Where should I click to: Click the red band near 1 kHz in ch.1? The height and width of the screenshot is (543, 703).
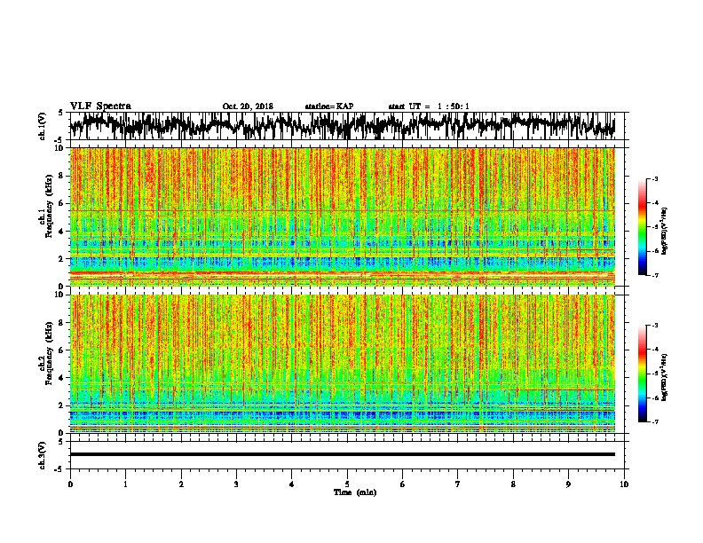pyautogui.click(x=342, y=273)
